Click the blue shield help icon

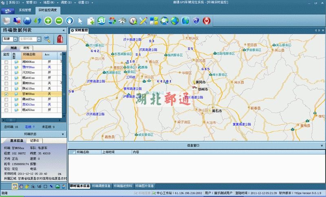pos(196,20)
